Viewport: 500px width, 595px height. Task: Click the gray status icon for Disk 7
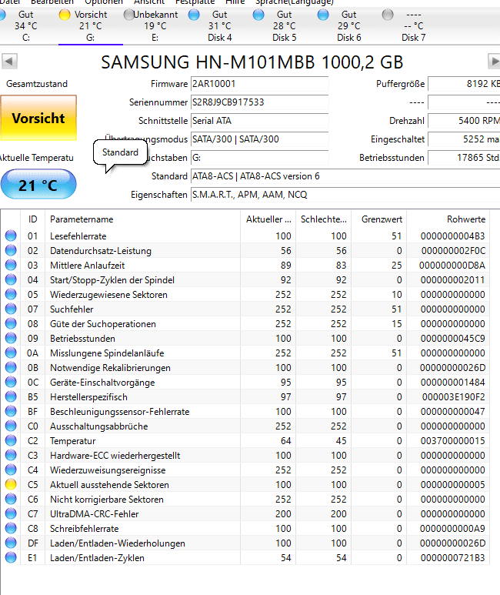[x=388, y=15]
